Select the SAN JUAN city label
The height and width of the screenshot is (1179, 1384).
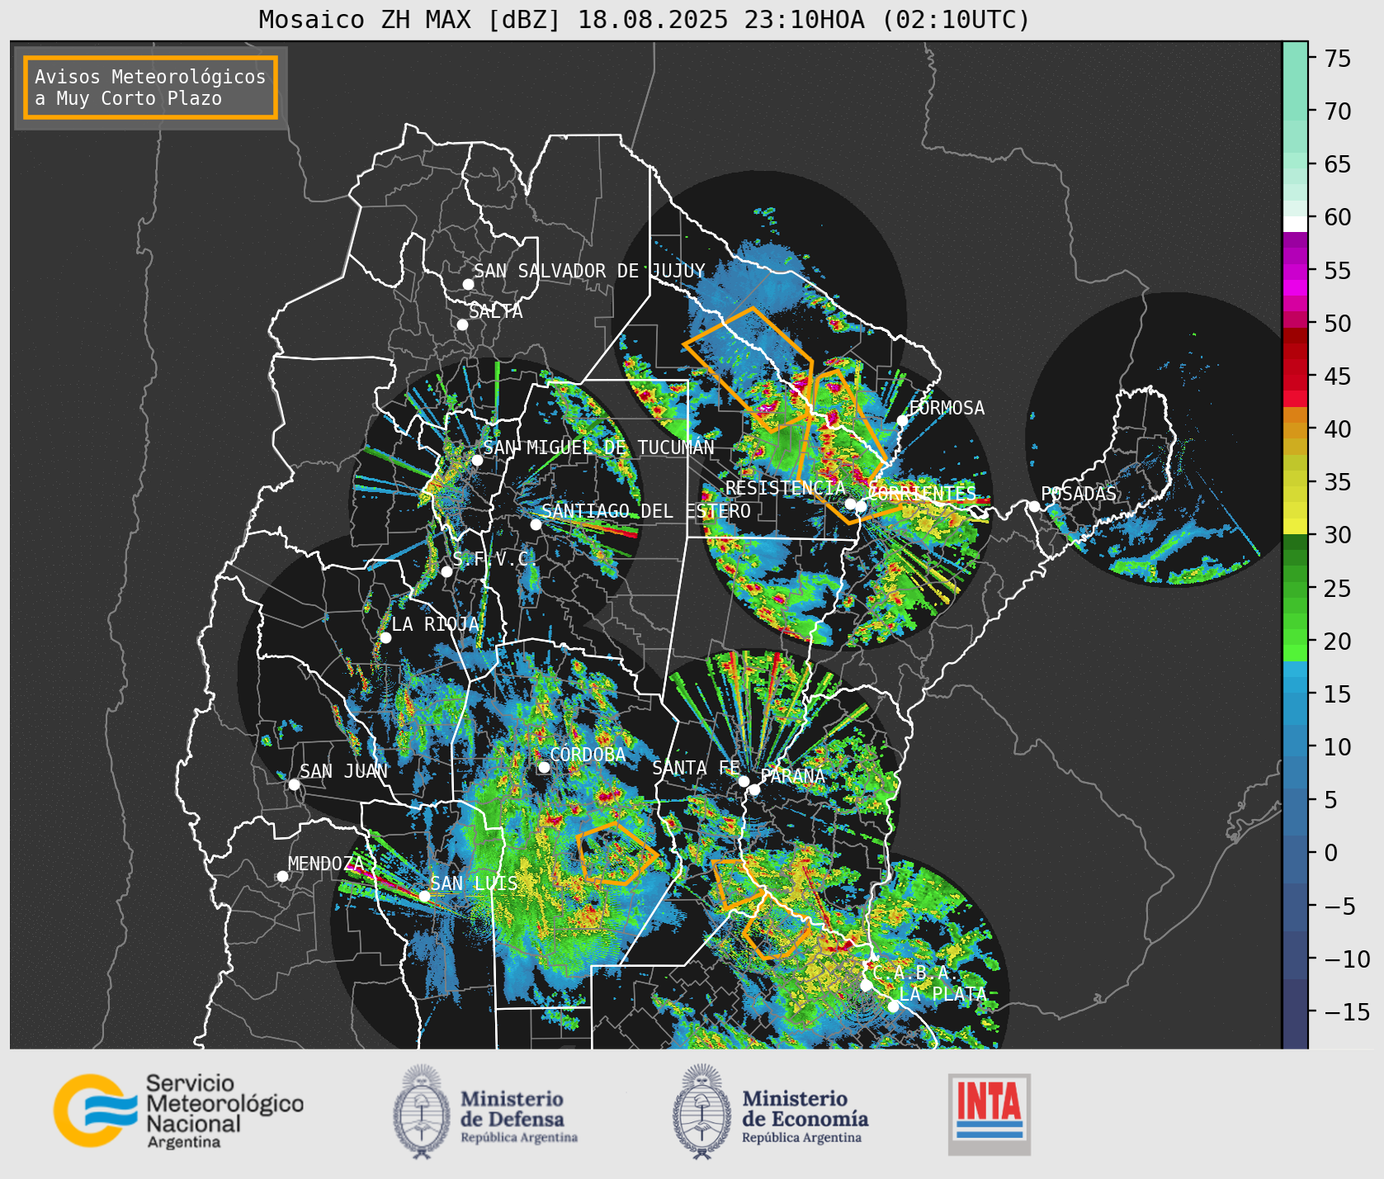(343, 771)
